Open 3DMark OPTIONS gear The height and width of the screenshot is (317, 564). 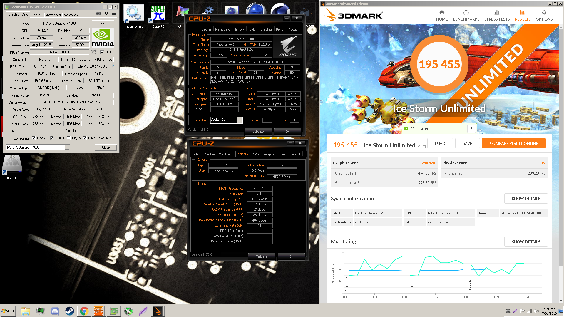[544, 16]
